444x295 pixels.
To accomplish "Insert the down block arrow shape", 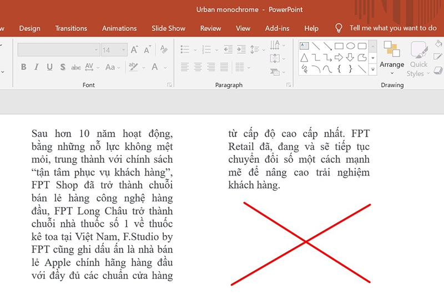I will tap(350, 58).
